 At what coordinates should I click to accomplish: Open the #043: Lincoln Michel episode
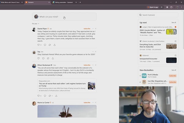[x=152, y=31]
